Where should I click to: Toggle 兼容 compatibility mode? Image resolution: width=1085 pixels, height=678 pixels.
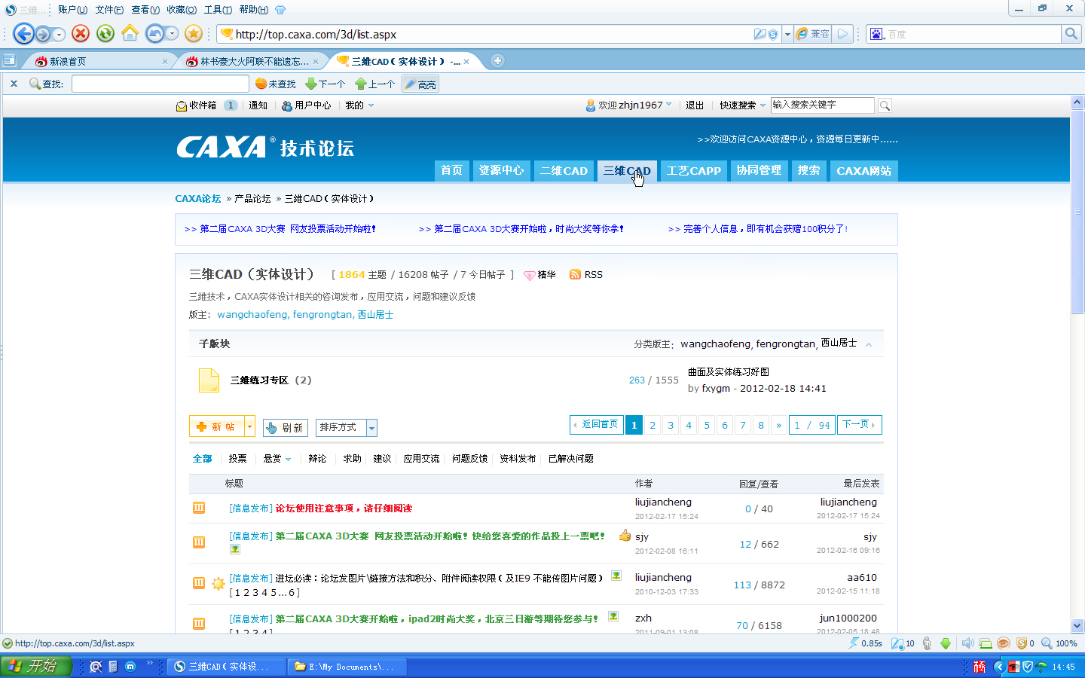(813, 34)
